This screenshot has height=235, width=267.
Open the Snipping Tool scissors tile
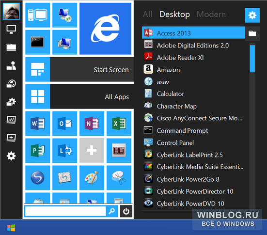click(119, 178)
